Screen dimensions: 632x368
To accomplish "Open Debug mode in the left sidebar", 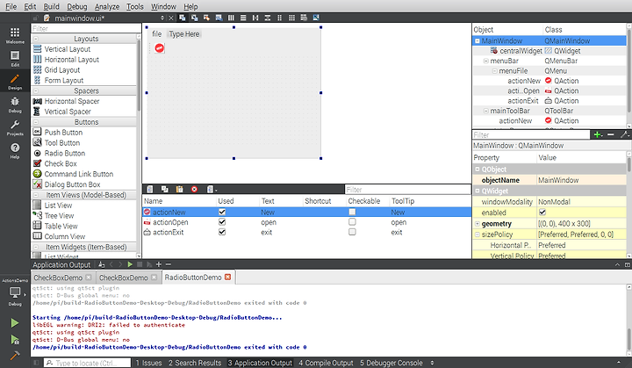I will [x=15, y=105].
